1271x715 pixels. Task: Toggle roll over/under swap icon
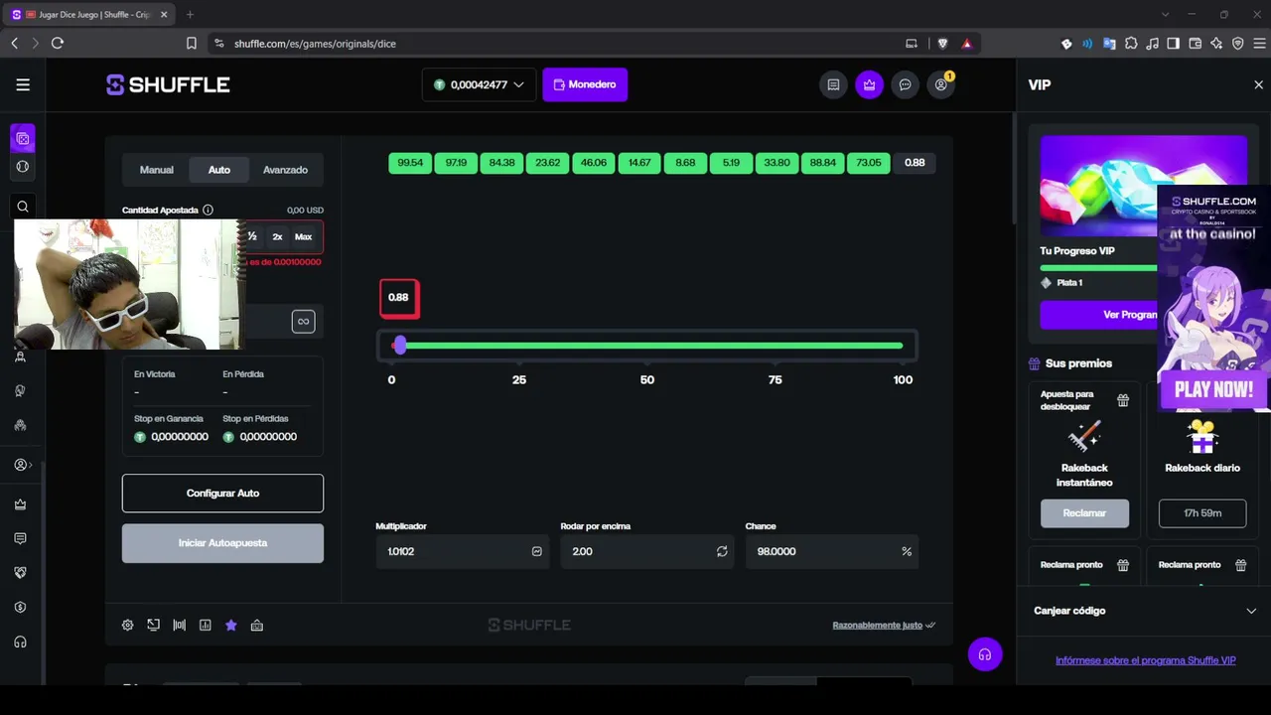click(x=722, y=551)
